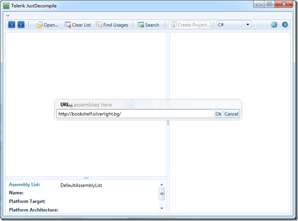Navigate back with the left arrow button
This screenshot has height=221, width=298.
[11, 25]
